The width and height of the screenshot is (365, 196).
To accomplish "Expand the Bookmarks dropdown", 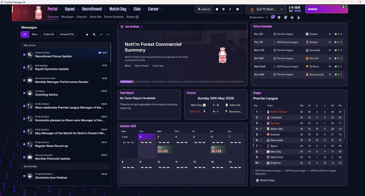I will pyautogui.click(x=259, y=17).
